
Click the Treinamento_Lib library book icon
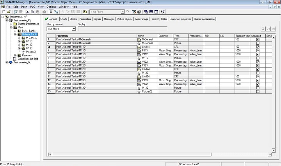pos(11,62)
